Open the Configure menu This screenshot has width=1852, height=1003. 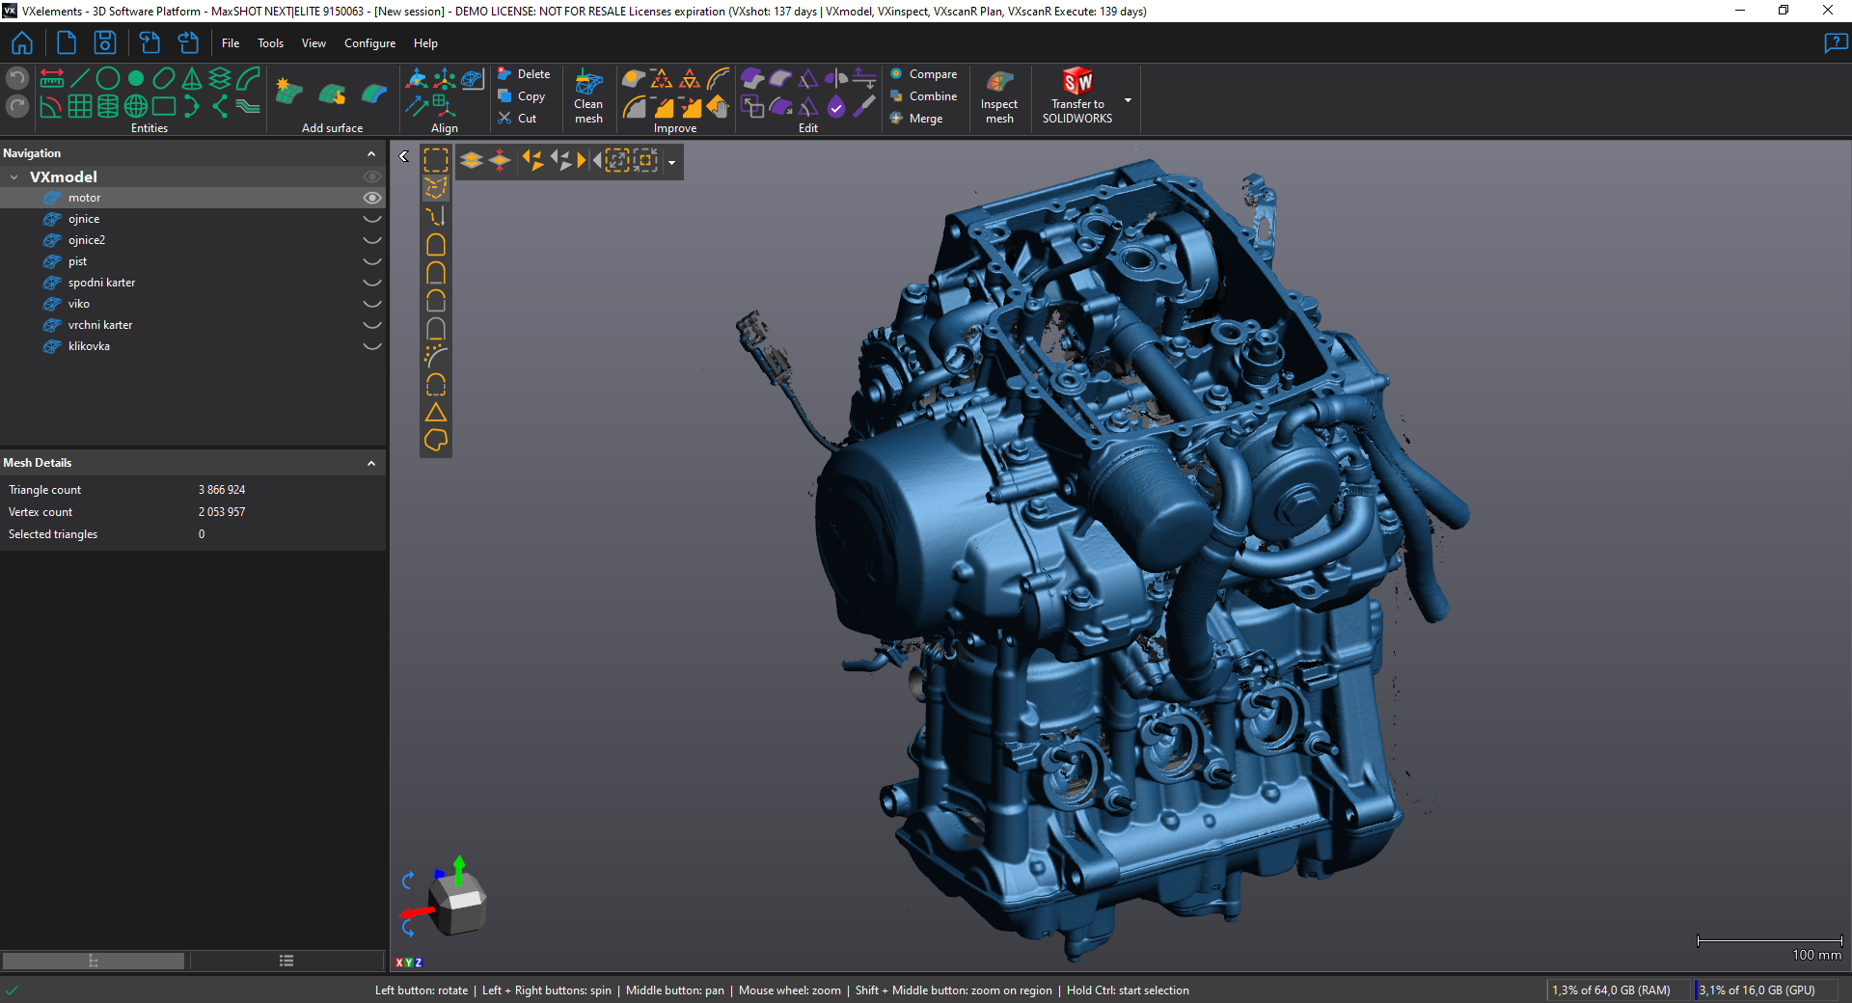tap(369, 43)
